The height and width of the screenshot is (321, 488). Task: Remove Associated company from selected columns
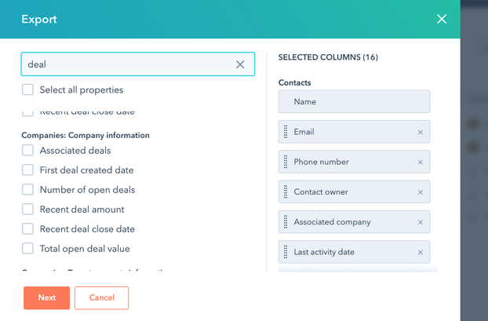click(421, 222)
